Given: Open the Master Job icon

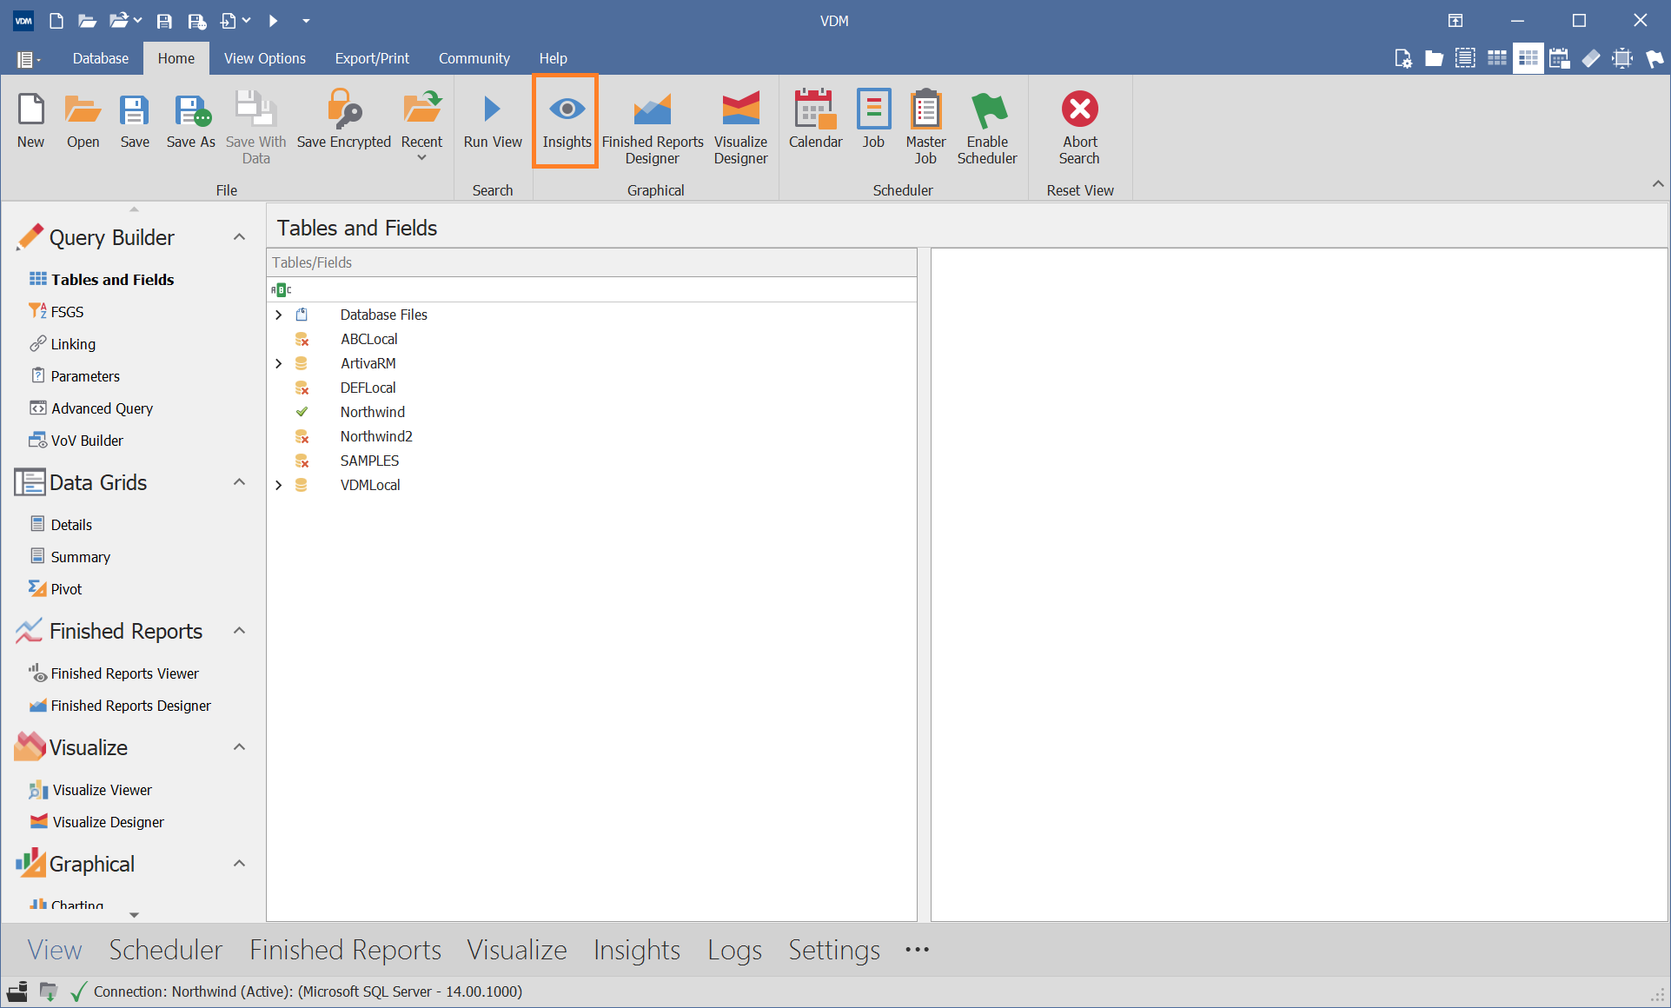Looking at the screenshot, I should [x=925, y=109].
